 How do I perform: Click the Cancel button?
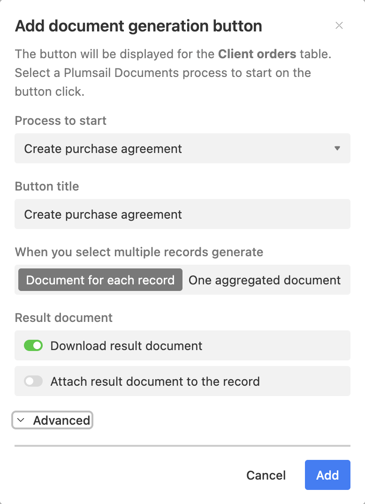coord(266,475)
